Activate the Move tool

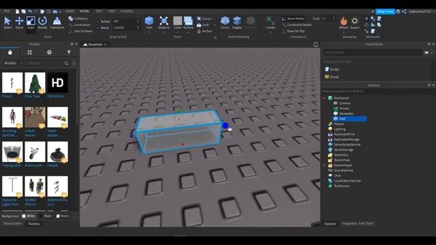click(x=19, y=22)
